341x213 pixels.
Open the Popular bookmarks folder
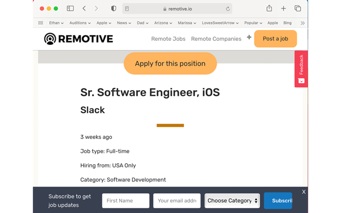point(253,23)
